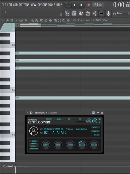This screenshot has height=174, width=130.
Task: Open the FILE menu
Action: pos(4,5)
